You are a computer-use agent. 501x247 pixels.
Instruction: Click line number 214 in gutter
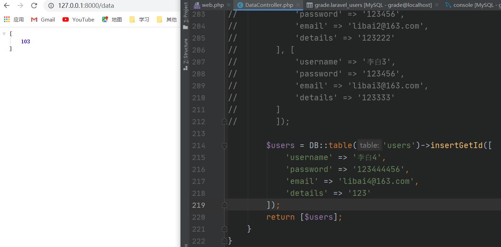tap(199, 146)
